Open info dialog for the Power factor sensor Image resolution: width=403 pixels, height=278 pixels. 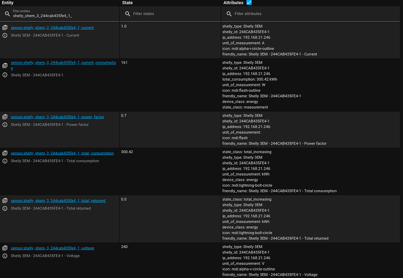(x=4, y=124)
